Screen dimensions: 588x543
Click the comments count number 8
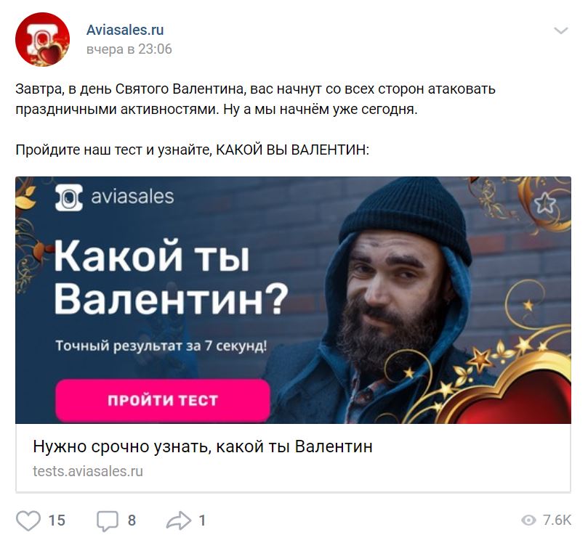(132, 520)
